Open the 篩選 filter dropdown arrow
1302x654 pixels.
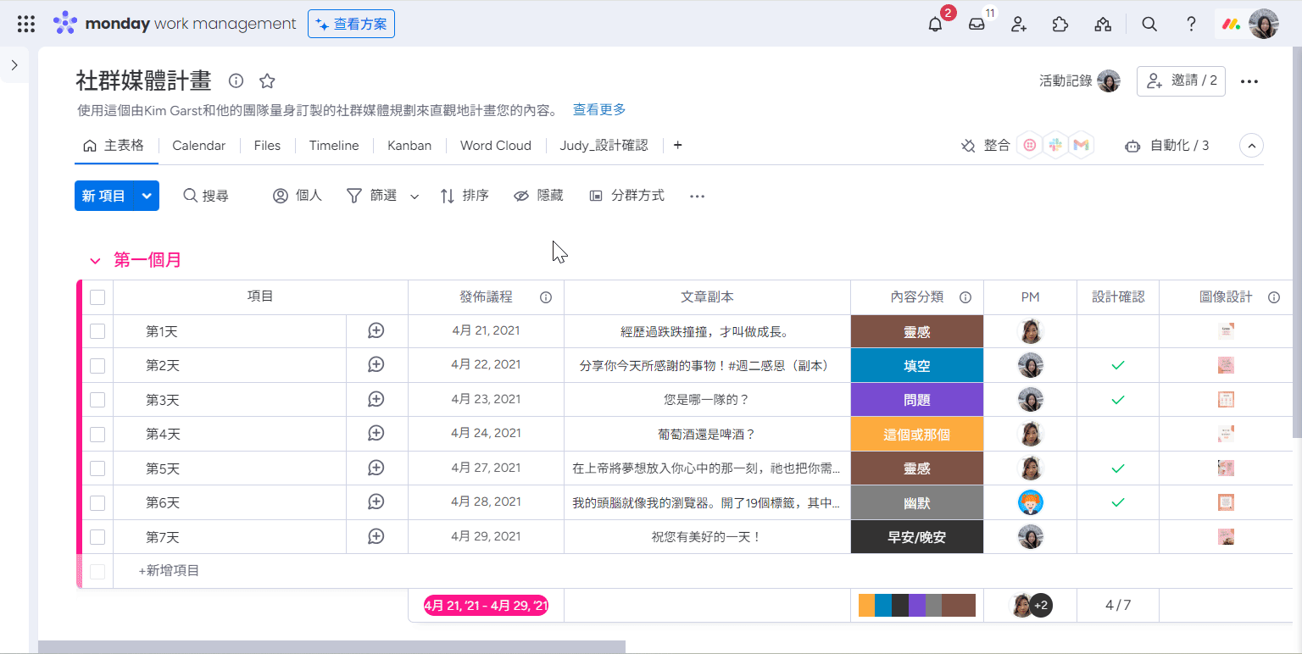[415, 197]
